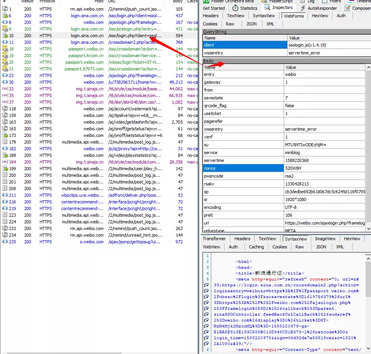
Task: Select the session with host 'passport.krcom.cn'
Action: [99, 56]
